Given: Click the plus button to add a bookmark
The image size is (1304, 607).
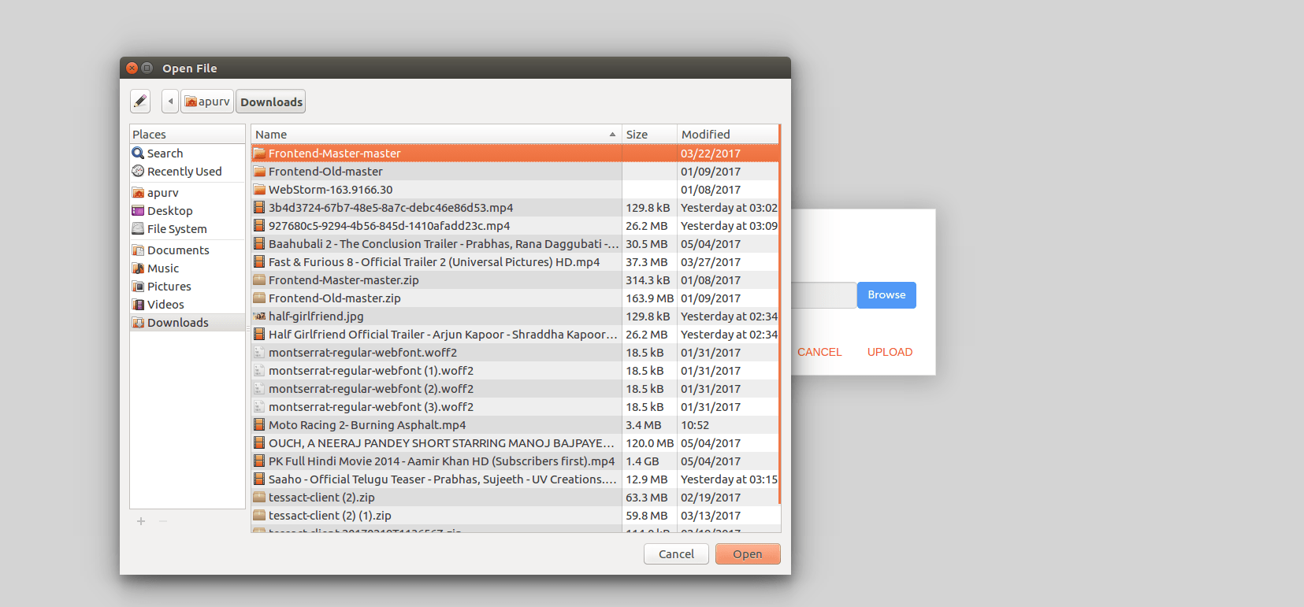Looking at the screenshot, I should (141, 521).
